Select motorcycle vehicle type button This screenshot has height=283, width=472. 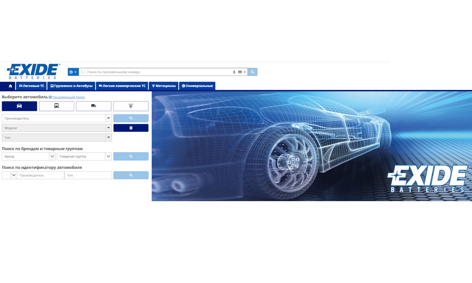pos(131,106)
